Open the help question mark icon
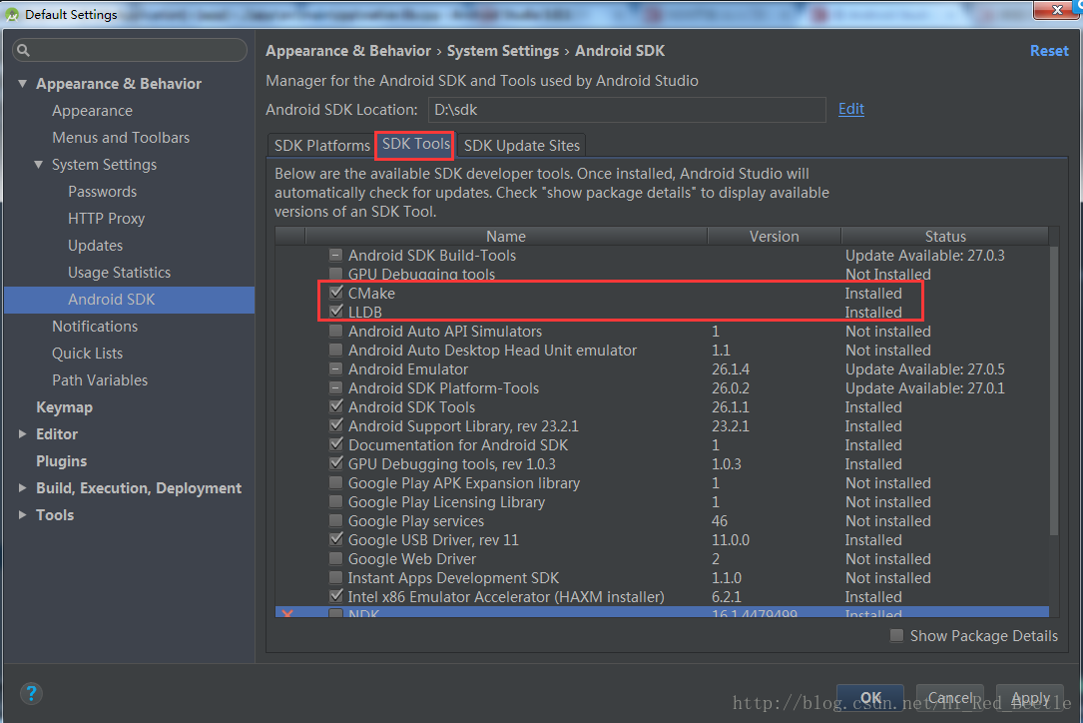This screenshot has height=723, width=1083. pyautogui.click(x=31, y=693)
